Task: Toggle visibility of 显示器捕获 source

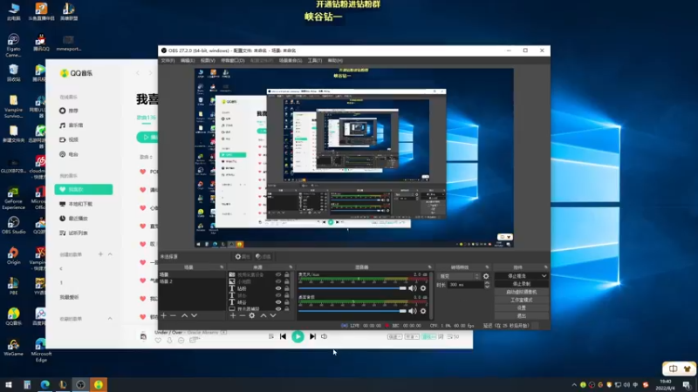Action: (278, 309)
